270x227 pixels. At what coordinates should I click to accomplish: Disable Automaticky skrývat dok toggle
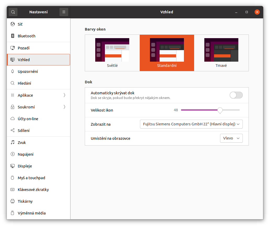point(236,95)
